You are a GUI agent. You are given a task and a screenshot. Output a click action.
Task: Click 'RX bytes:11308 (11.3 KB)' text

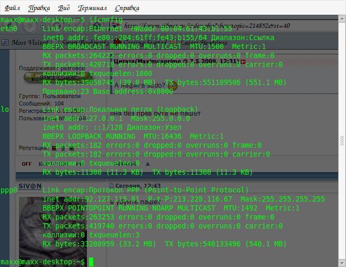tap(93, 172)
